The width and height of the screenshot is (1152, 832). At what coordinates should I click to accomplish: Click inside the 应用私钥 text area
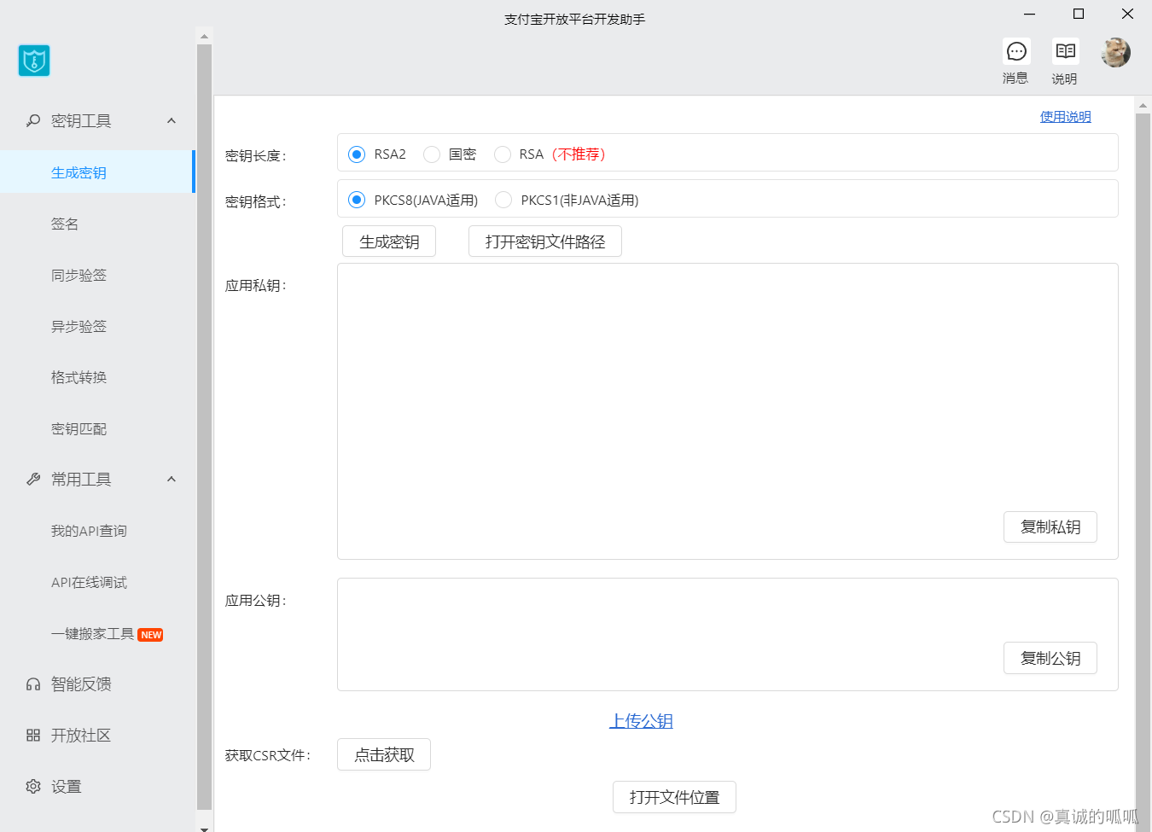point(727,411)
